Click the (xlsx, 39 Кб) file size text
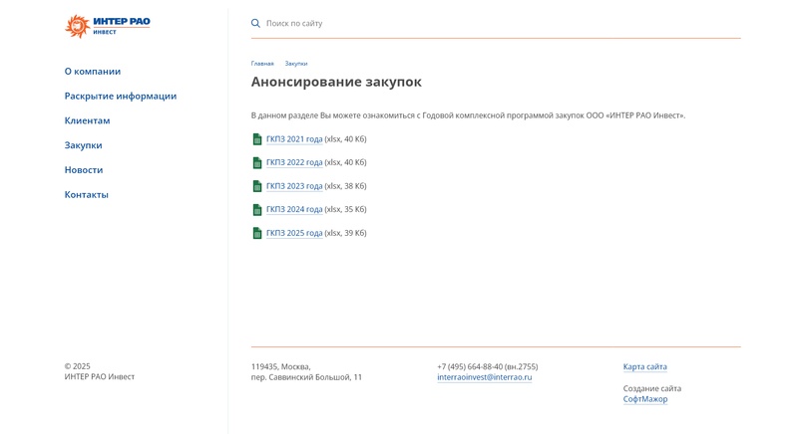This screenshot has width=798, height=434. [345, 233]
